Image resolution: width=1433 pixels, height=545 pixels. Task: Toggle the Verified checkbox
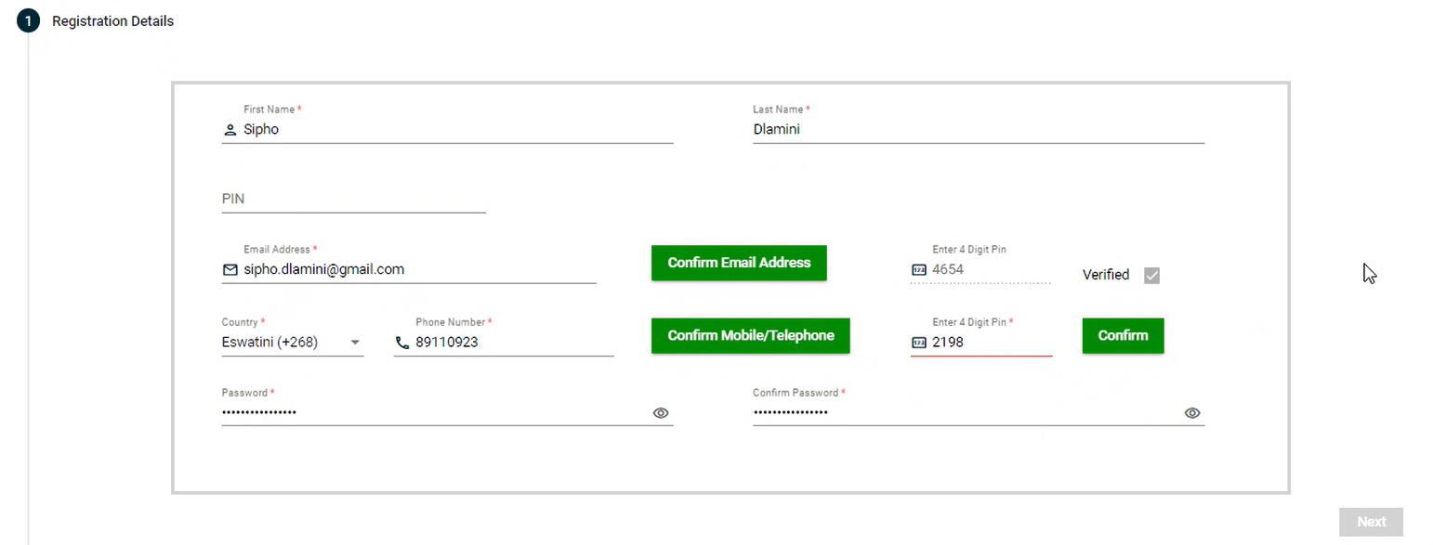(x=1151, y=275)
